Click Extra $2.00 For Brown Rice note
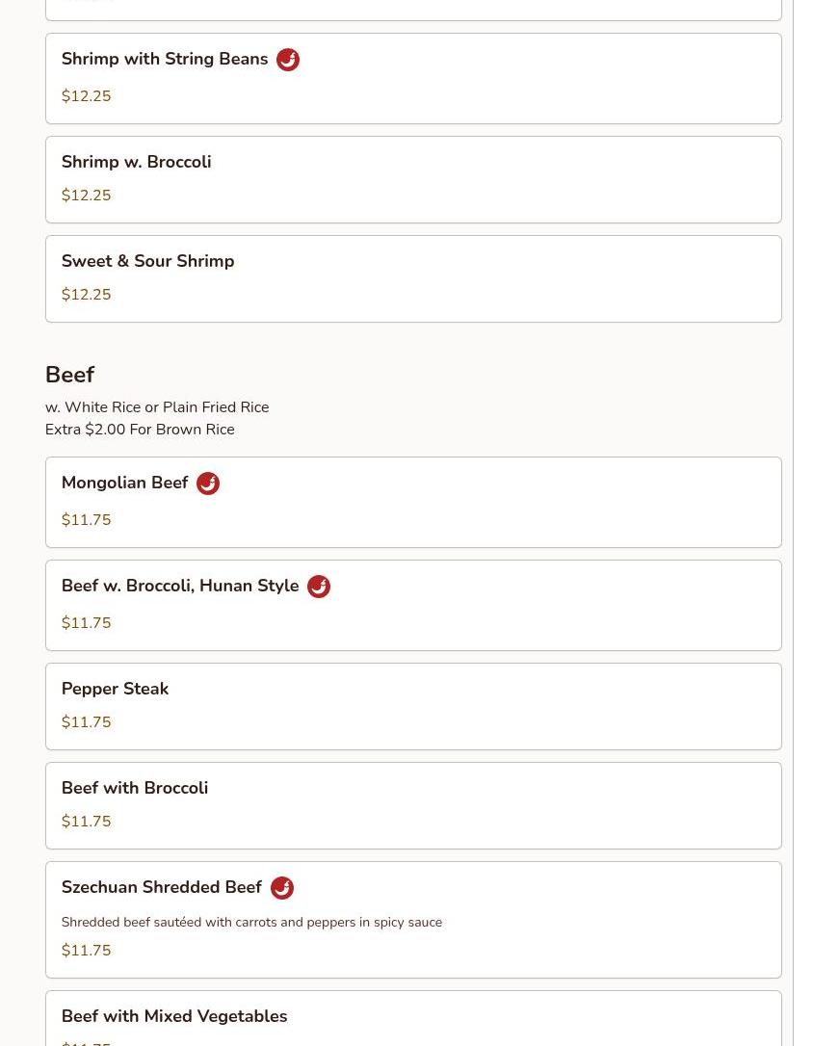The image size is (813, 1046). point(140,430)
